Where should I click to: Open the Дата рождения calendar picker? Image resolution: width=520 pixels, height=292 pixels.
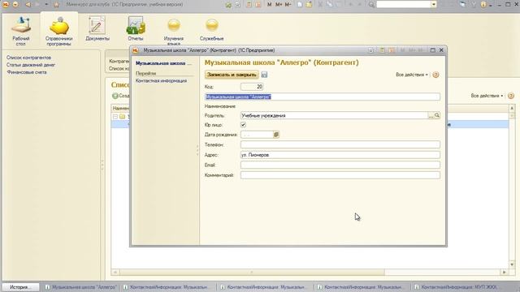coord(276,135)
